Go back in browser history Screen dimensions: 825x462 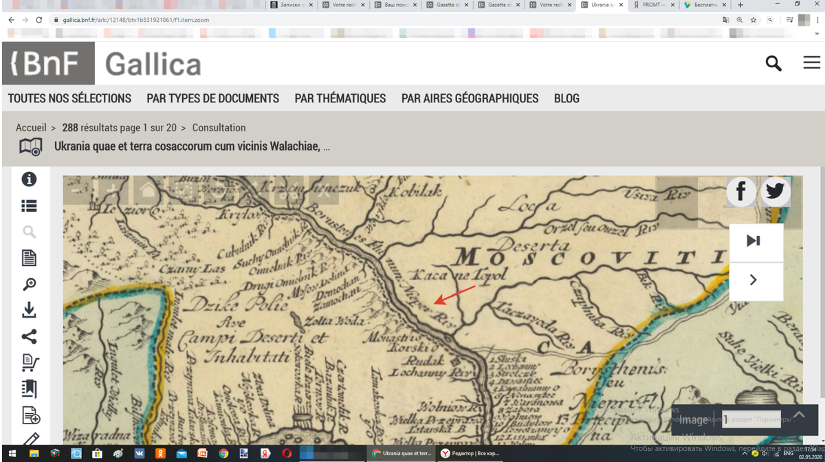(x=11, y=20)
